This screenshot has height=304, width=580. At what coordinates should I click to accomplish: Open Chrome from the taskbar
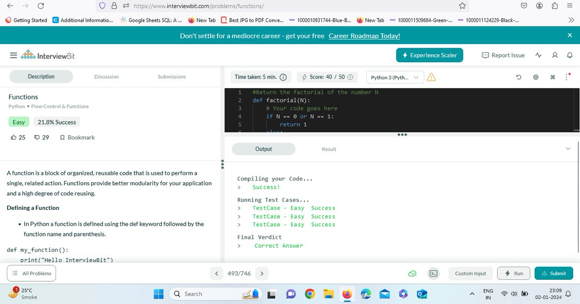tap(309, 294)
